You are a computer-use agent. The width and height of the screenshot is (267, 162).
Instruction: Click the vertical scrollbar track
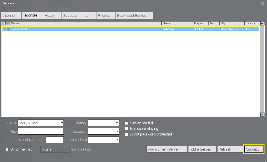(262, 69)
